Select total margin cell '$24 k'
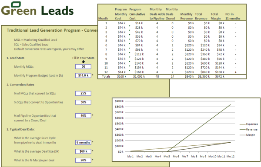This screenshot has width=261, height=167. 221,45
